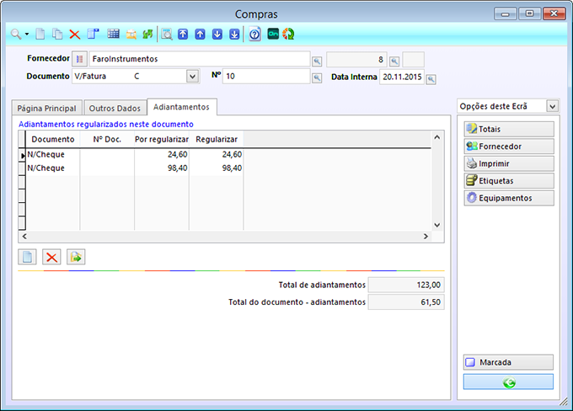Click Total do documento value 61,50

pos(406,302)
